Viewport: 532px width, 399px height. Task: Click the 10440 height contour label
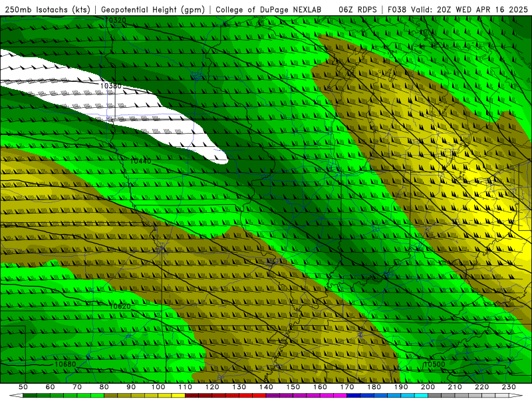pos(141,161)
